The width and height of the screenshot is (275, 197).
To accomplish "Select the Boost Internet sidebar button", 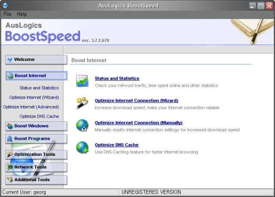I will click(36, 76).
